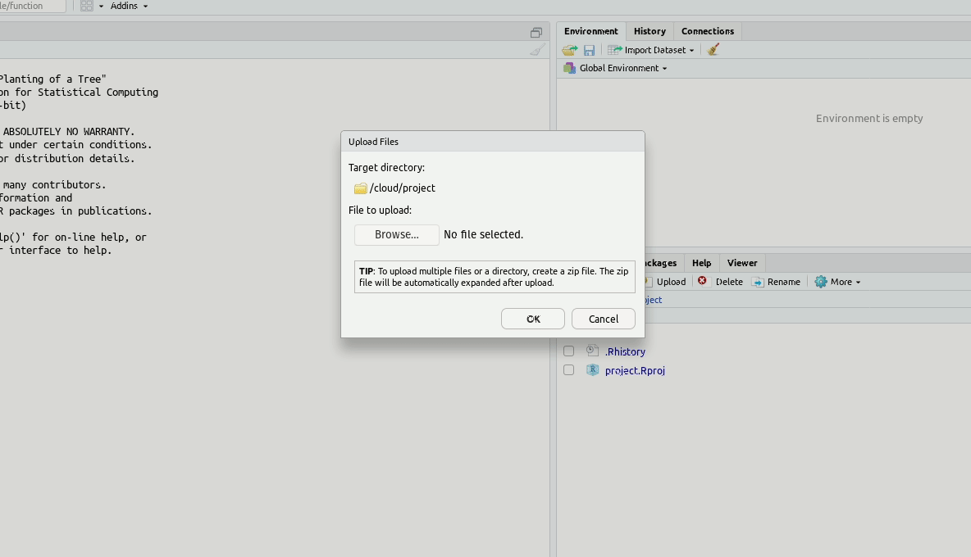Clear environment with the broom icon

point(713,50)
